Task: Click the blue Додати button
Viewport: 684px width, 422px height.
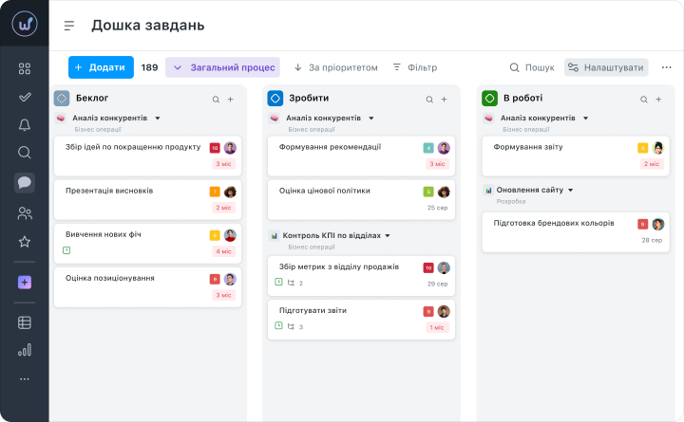Action: coord(101,67)
